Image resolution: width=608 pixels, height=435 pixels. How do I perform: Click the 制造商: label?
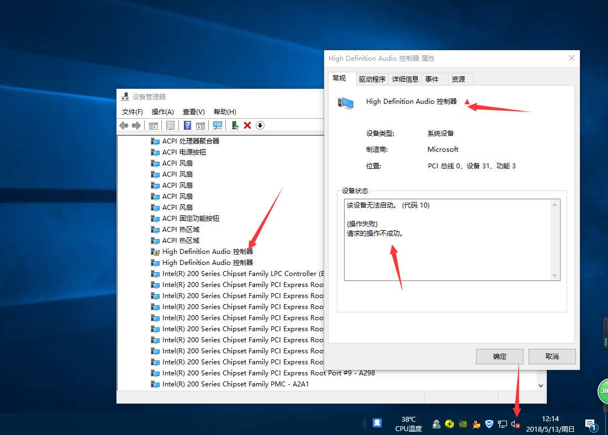[x=377, y=149]
